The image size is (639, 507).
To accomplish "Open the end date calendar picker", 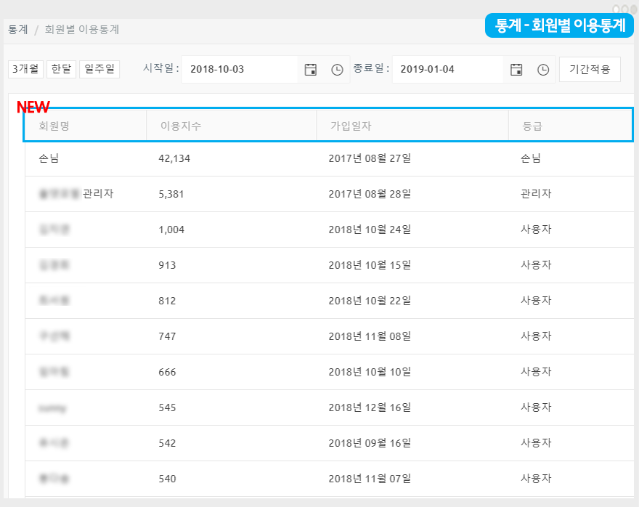I will [516, 70].
